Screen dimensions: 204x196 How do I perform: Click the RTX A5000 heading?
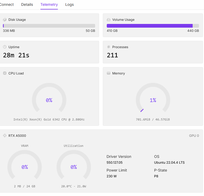(x=17, y=136)
